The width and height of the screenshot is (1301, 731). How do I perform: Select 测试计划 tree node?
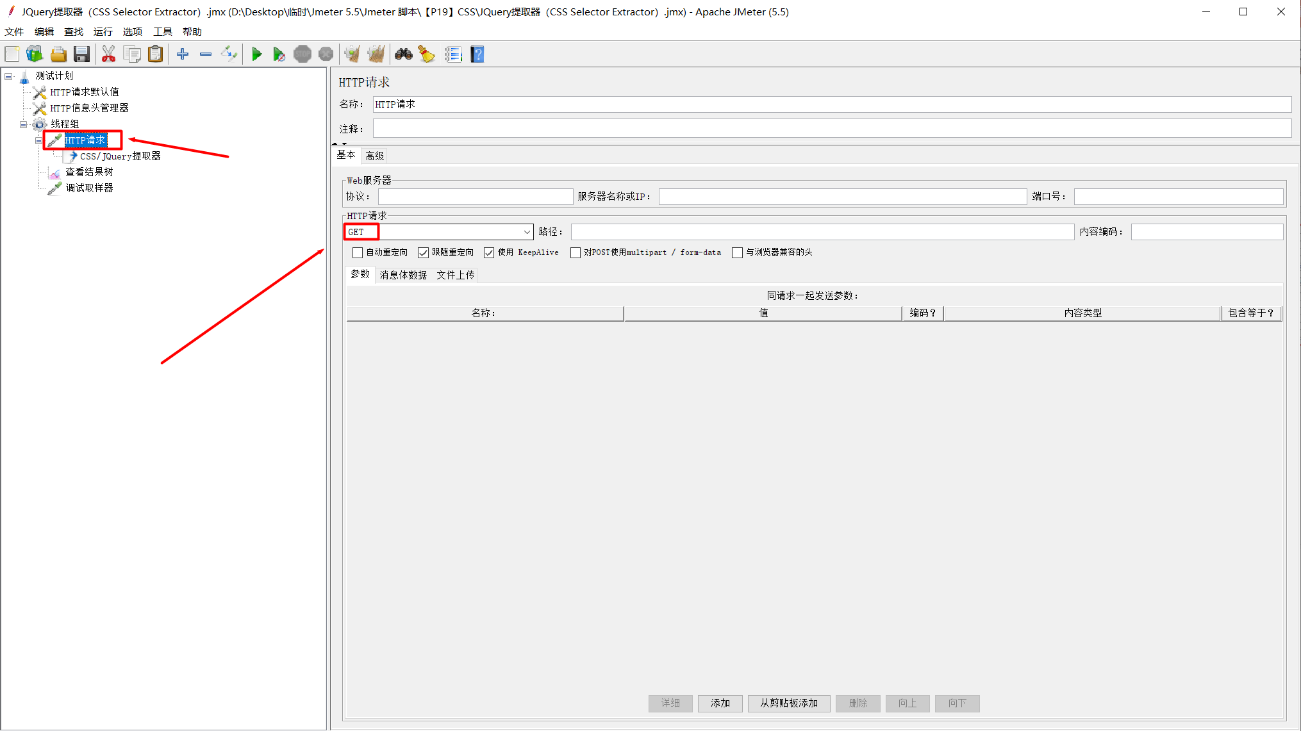[x=54, y=76]
